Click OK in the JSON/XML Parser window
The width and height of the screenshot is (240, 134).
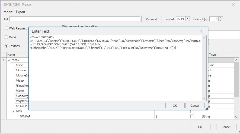[x=200, y=127]
